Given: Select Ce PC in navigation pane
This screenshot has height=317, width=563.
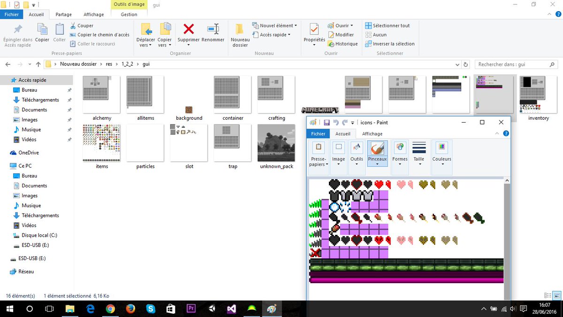Looking at the screenshot, I should coord(25,166).
